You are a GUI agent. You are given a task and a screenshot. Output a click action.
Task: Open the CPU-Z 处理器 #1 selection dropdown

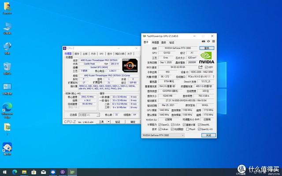pyautogui.click(x=89, y=115)
